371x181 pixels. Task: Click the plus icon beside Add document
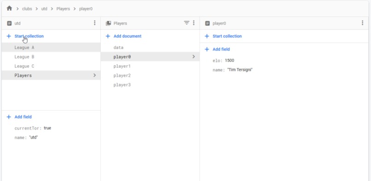pyautogui.click(x=108, y=36)
